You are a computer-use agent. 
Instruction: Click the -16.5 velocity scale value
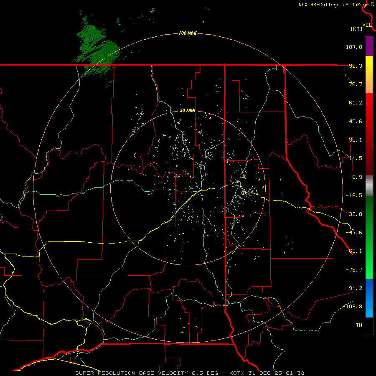[x=354, y=196]
